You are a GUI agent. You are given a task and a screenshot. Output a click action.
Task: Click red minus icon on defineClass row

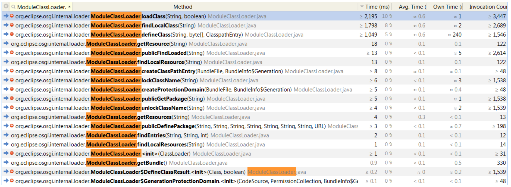point(12,34)
